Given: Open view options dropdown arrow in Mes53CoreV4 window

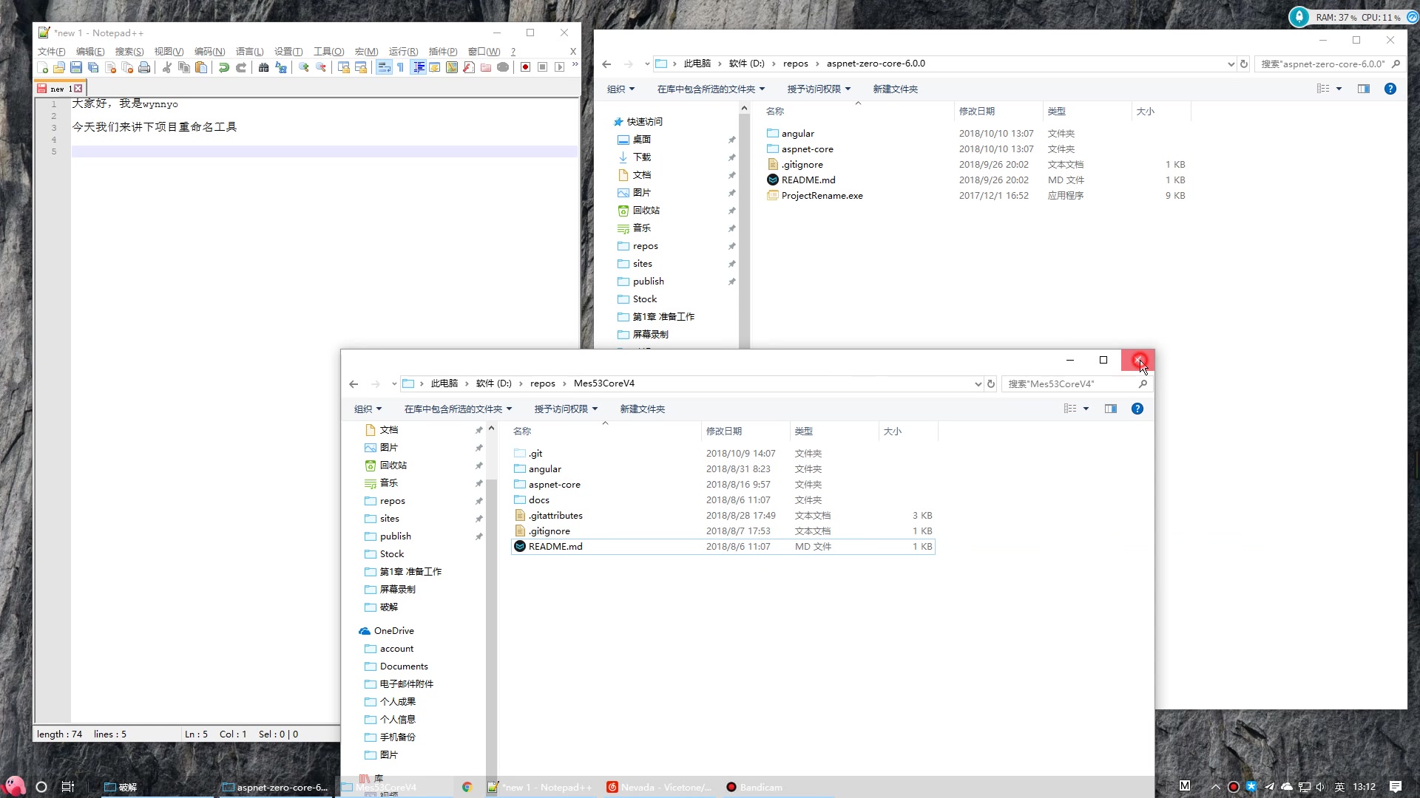Looking at the screenshot, I should pyautogui.click(x=1086, y=409).
